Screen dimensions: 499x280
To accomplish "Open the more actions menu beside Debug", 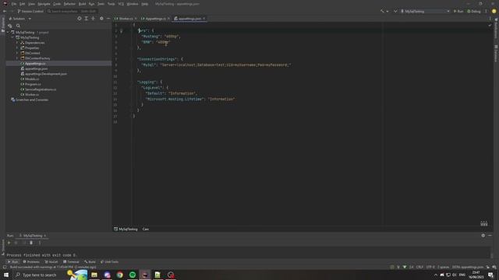I will (x=486, y=11).
